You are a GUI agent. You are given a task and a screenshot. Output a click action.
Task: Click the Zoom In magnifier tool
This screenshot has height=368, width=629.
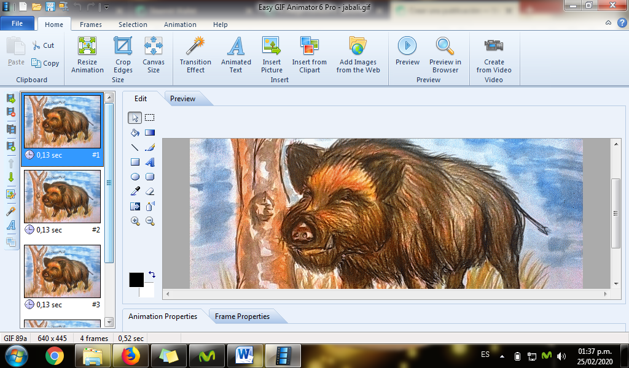(x=135, y=221)
